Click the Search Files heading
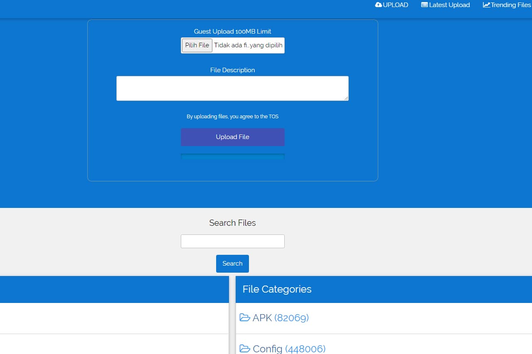532x354 pixels. click(x=233, y=223)
